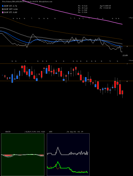Click the 'Pre V: 0.01 M' volume value
Viewport: 133px width, 176px height.
tap(105, 8)
